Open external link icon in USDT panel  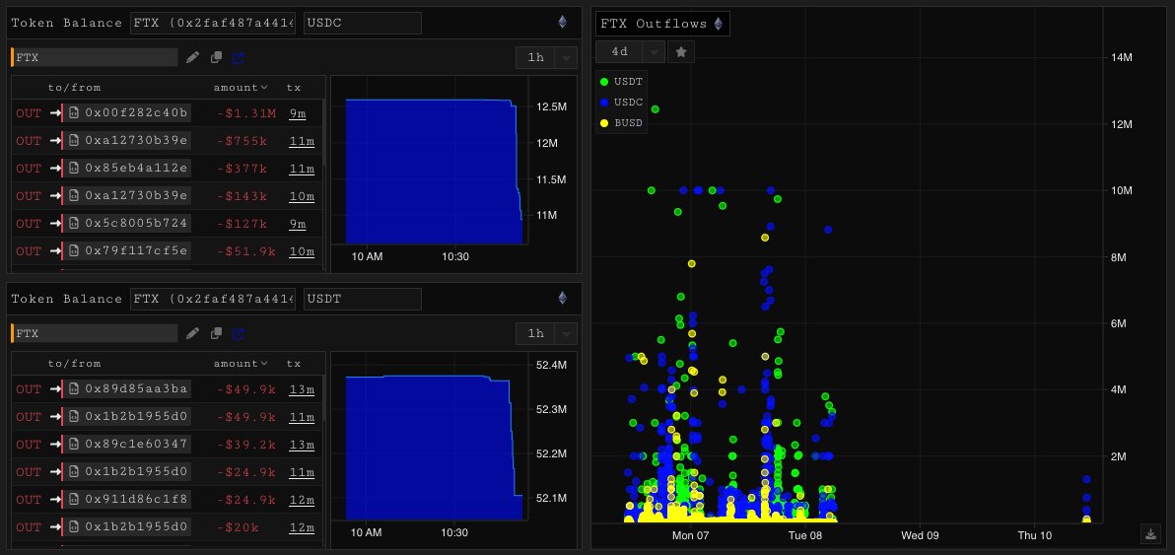[x=238, y=333]
